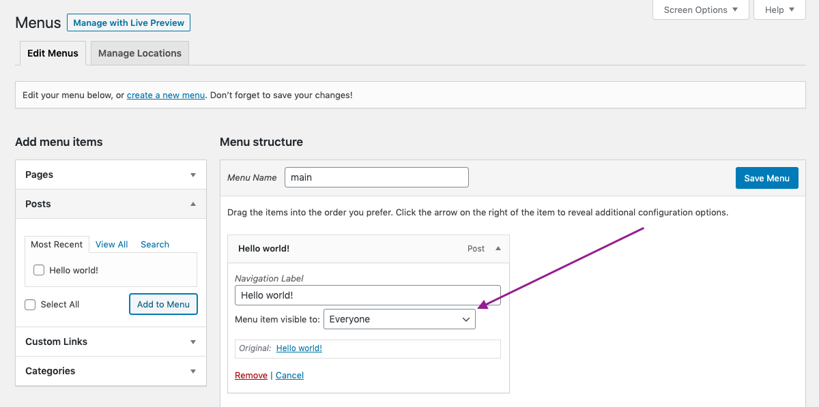
Task: Expand the Custom Links panel arrow
Action: pos(193,342)
